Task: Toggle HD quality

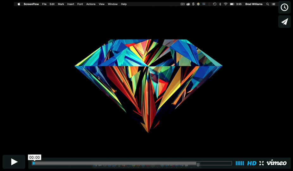Action: [252, 163]
